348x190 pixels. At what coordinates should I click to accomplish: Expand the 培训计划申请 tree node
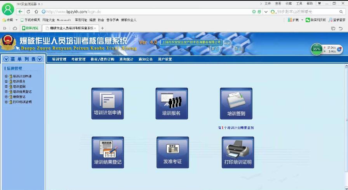(6, 76)
